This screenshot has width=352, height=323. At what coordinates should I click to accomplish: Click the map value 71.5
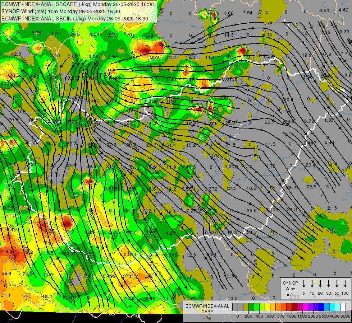tap(27, 274)
